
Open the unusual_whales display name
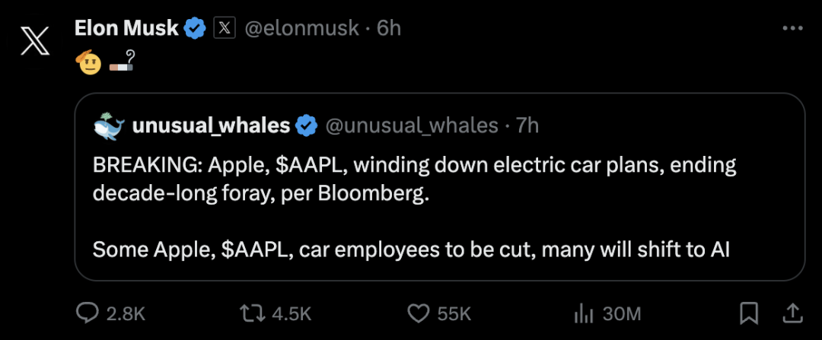(211, 126)
